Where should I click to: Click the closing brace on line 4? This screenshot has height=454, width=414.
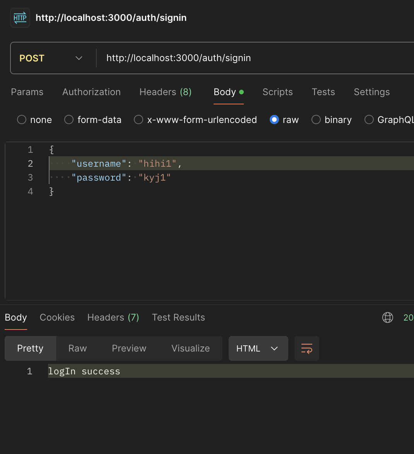tap(51, 191)
